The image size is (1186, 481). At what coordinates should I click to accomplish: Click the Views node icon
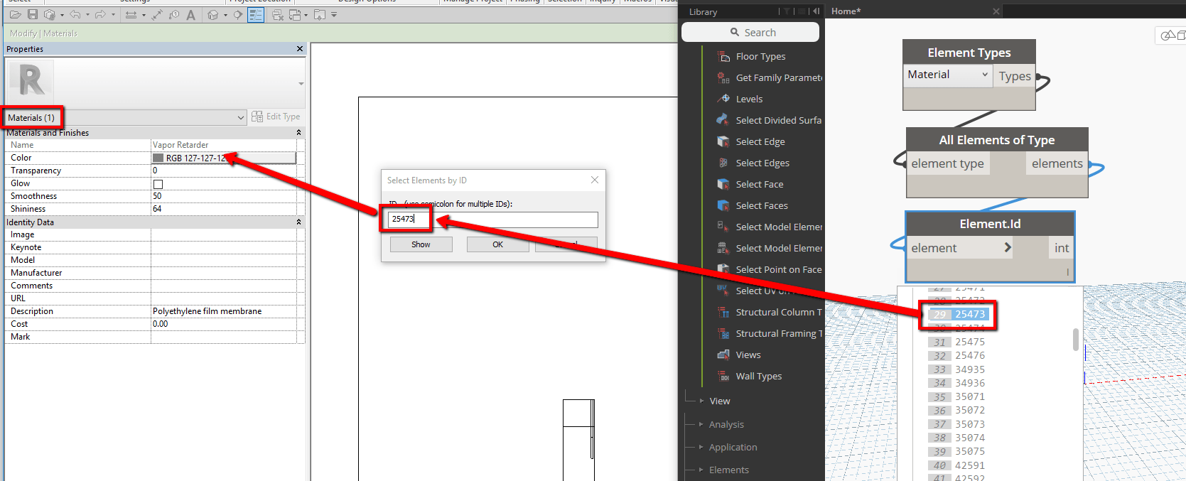pos(723,355)
